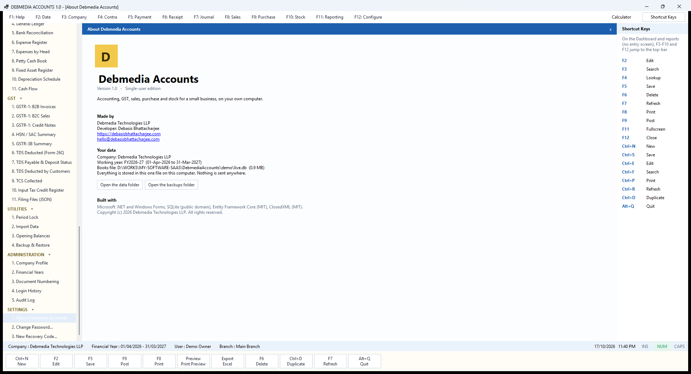The width and height of the screenshot is (691, 374).
Task: Close the About Debmedia Accounts panel
Action: click(610, 29)
